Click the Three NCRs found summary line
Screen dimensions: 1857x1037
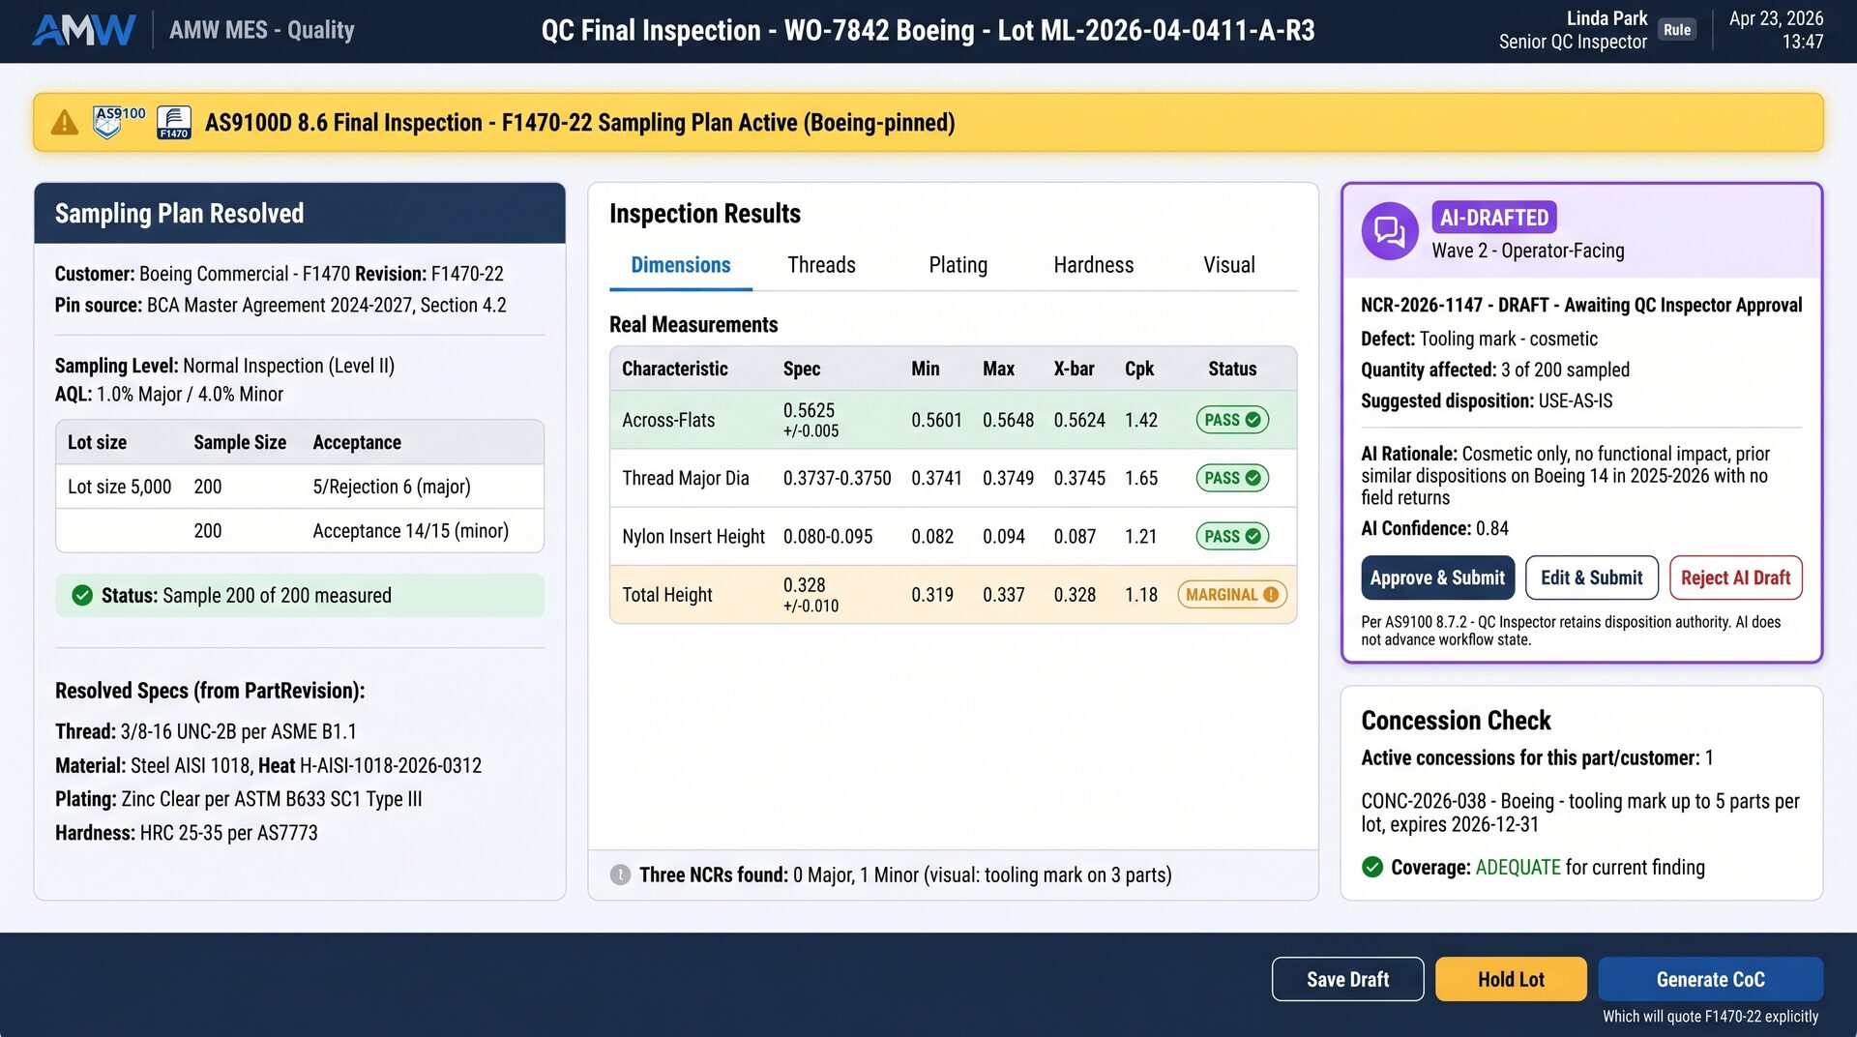coord(905,874)
